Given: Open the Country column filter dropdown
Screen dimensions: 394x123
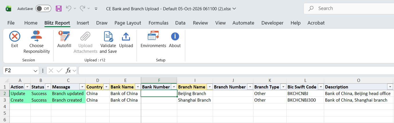Looking at the screenshot, I should pos(107,87).
